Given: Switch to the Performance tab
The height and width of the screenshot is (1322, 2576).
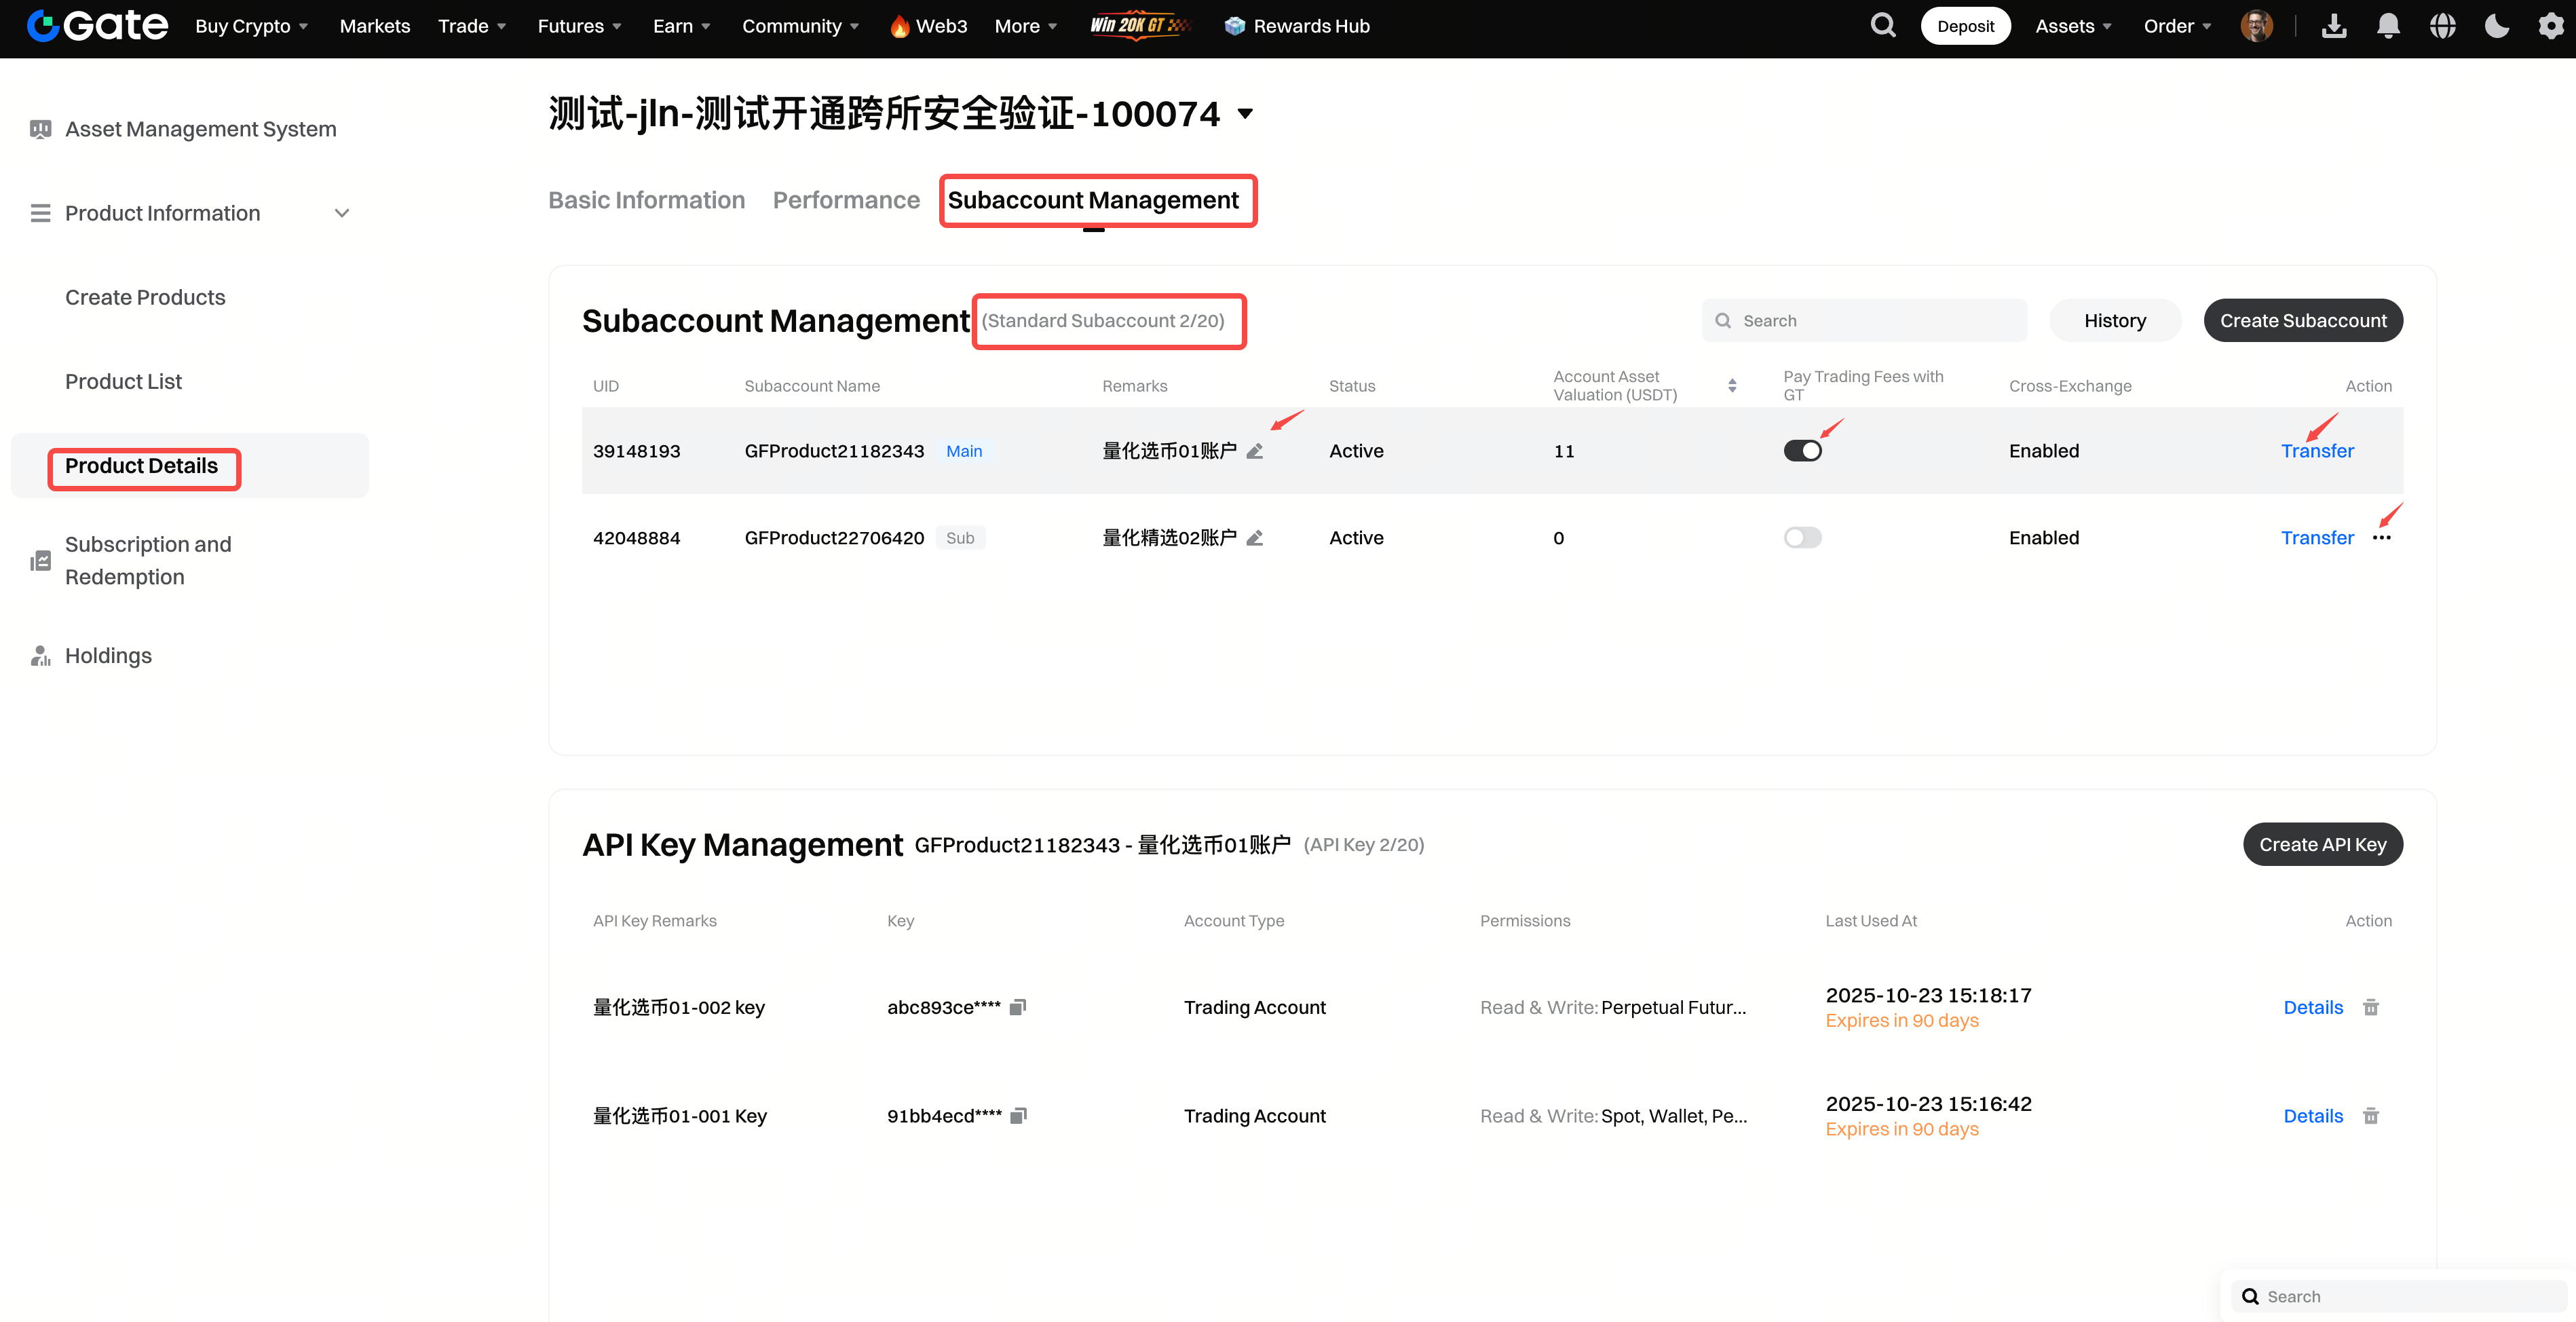Looking at the screenshot, I should point(845,200).
